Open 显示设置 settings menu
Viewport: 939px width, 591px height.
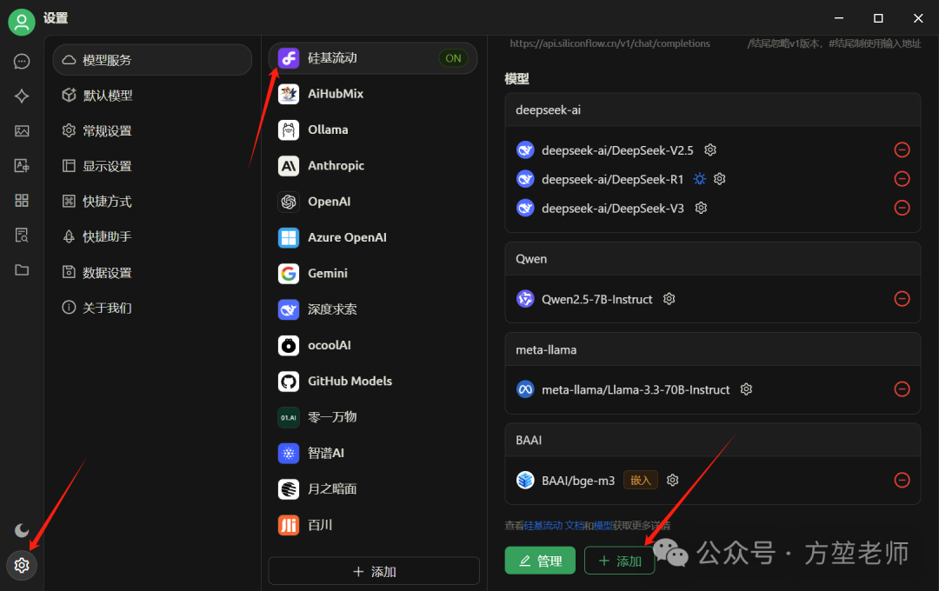click(x=152, y=166)
